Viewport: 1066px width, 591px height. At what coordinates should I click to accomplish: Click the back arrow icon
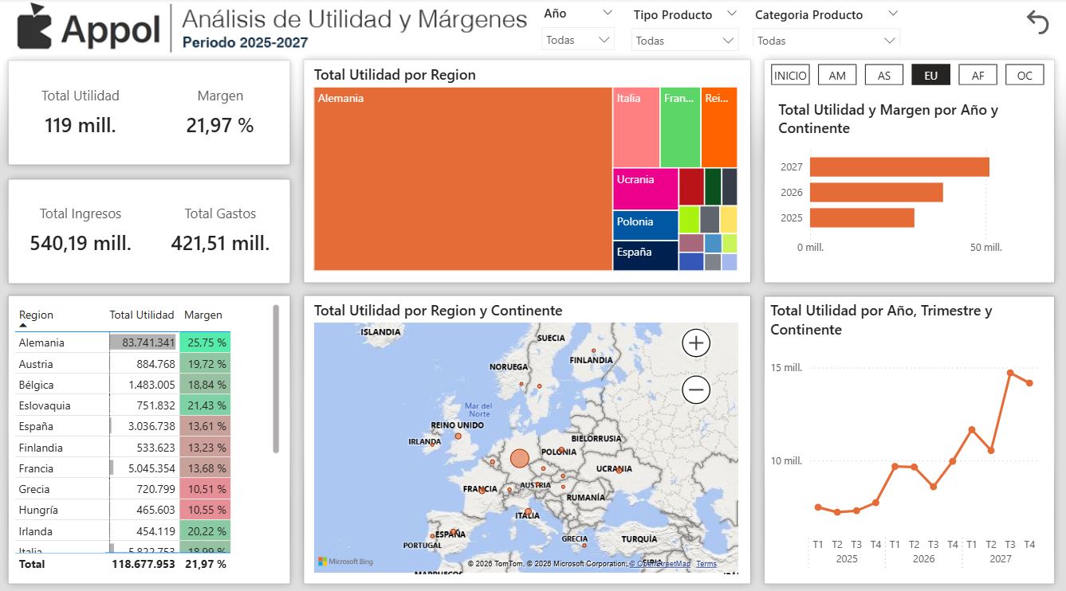1037,22
